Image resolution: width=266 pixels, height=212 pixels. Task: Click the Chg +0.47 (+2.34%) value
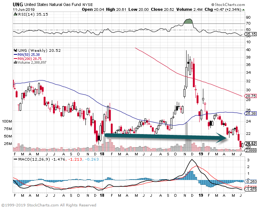(x=223, y=9)
